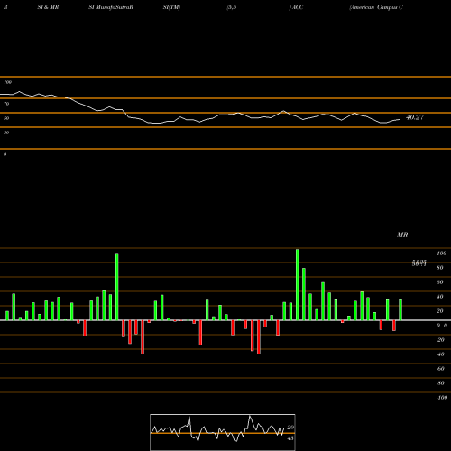
Task: Click the '50' level label on RSI axis
Action: pyautogui.click(x=6, y=118)
